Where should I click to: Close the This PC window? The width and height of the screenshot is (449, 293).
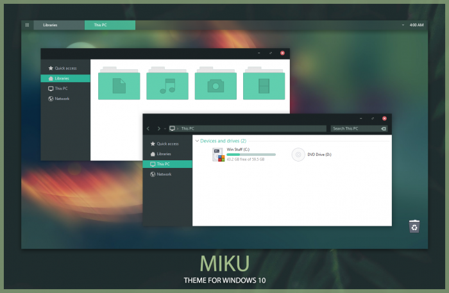(x=384, y=118)
